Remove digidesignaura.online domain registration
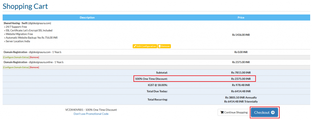 pos(34,67)
